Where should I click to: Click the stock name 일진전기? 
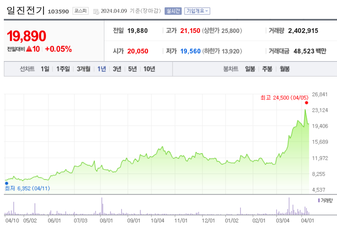[25, 11]
